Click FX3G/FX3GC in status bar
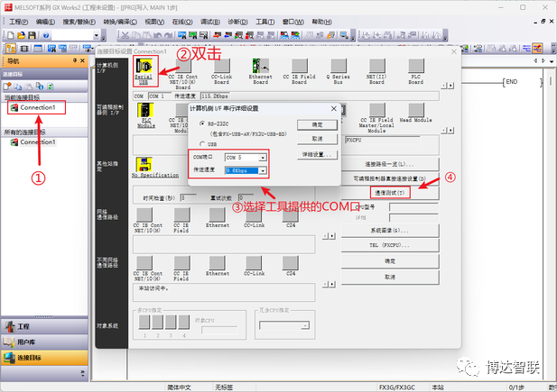The height and width of the screenshot is (392, 557). pos(396,387)
